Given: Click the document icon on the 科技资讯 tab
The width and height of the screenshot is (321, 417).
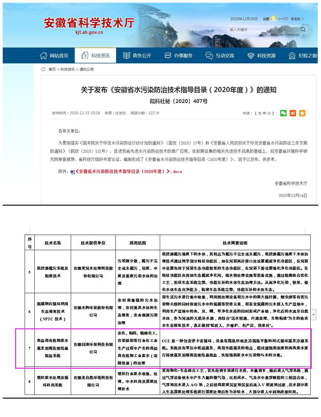Looking at the screenshot, I should click(x=85, y=55).
